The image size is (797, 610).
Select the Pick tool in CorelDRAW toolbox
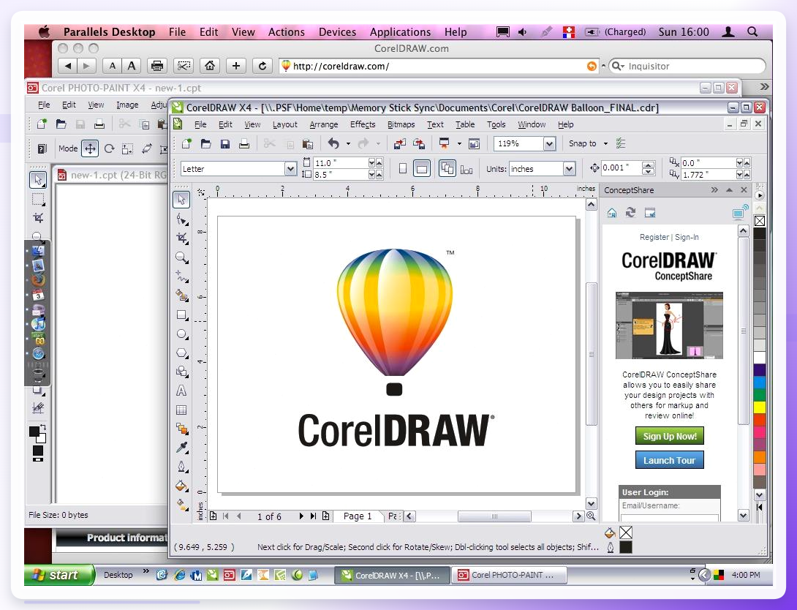tap(181, 200)
